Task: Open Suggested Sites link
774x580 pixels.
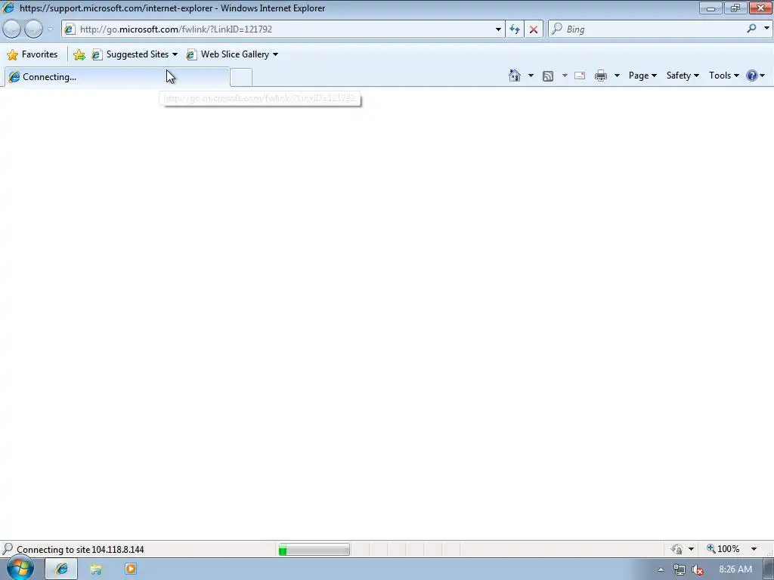Action: 135,54
